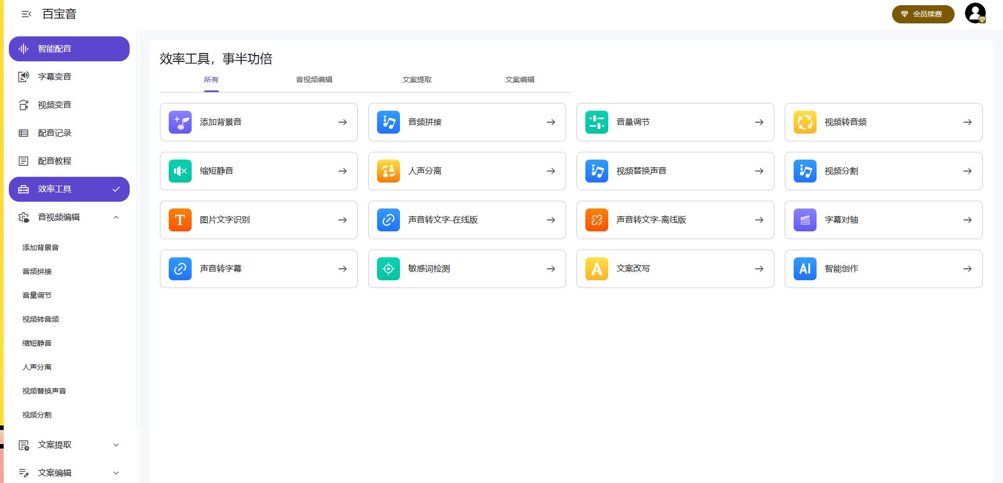Switch to the 音视频编辑 tab
The width and height of the screenshot is (1003, 483).
pyautogui.click(x=314, y=80)
